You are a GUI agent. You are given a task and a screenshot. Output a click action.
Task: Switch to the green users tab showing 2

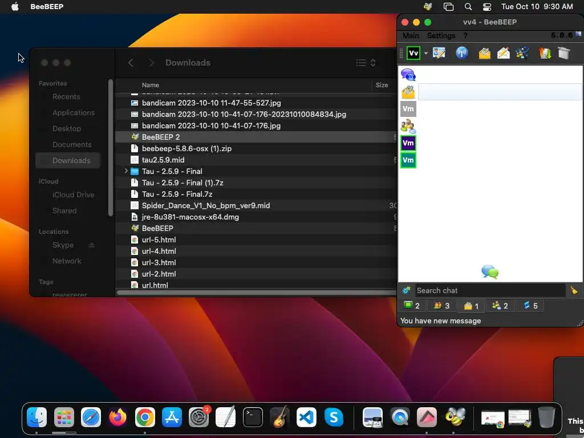[412, 306]
